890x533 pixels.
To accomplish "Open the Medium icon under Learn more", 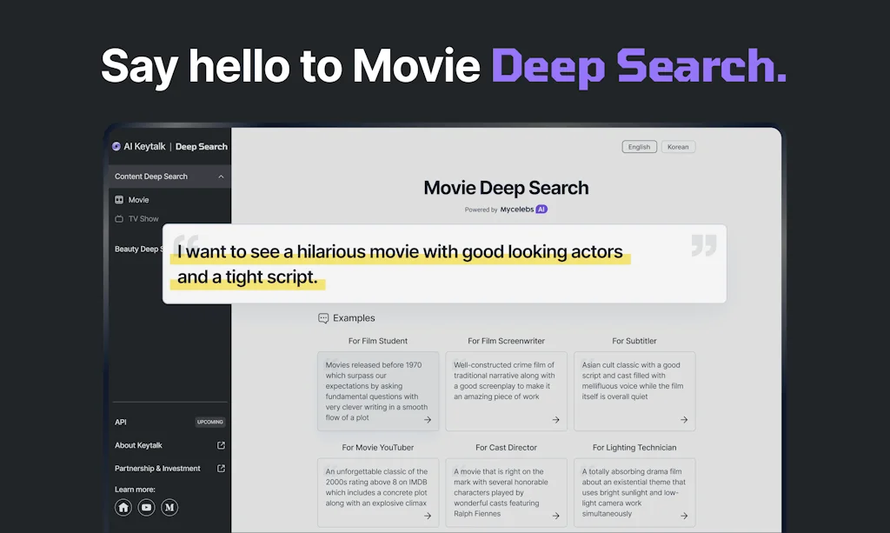I will point(169,507).
